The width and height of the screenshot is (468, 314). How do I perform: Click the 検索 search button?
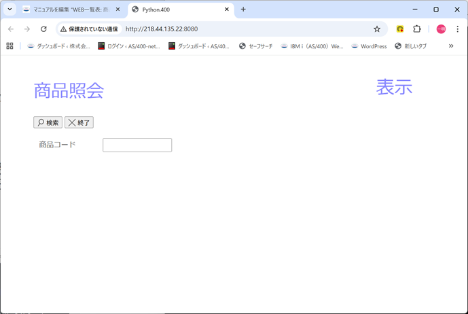[48, 123]
